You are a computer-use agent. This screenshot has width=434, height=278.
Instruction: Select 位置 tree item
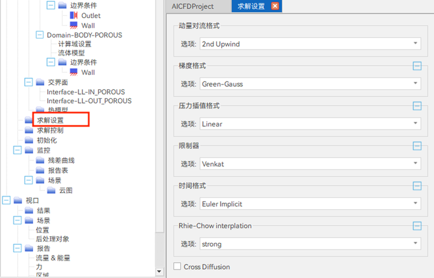tap(42, 230)
